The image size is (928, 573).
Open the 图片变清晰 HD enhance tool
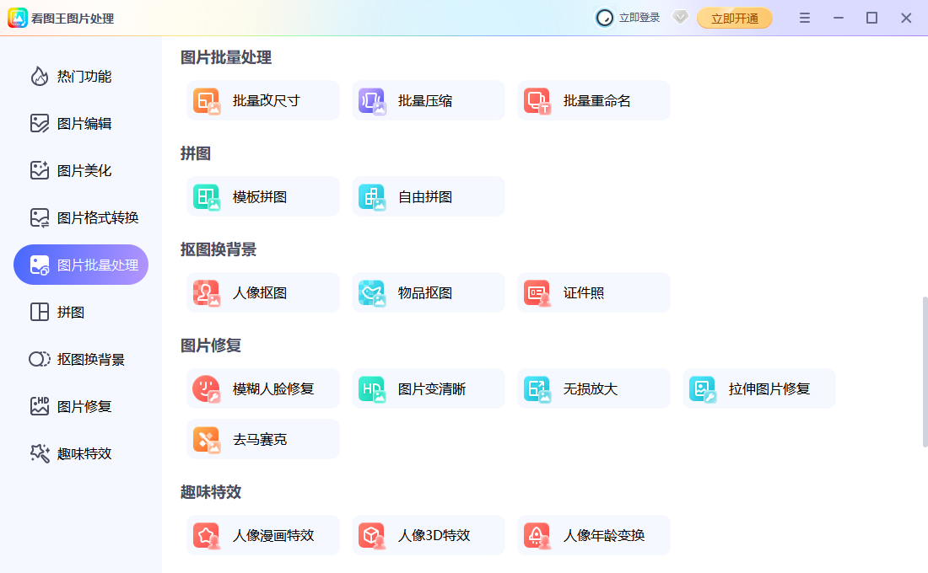[x=428, y=388]
